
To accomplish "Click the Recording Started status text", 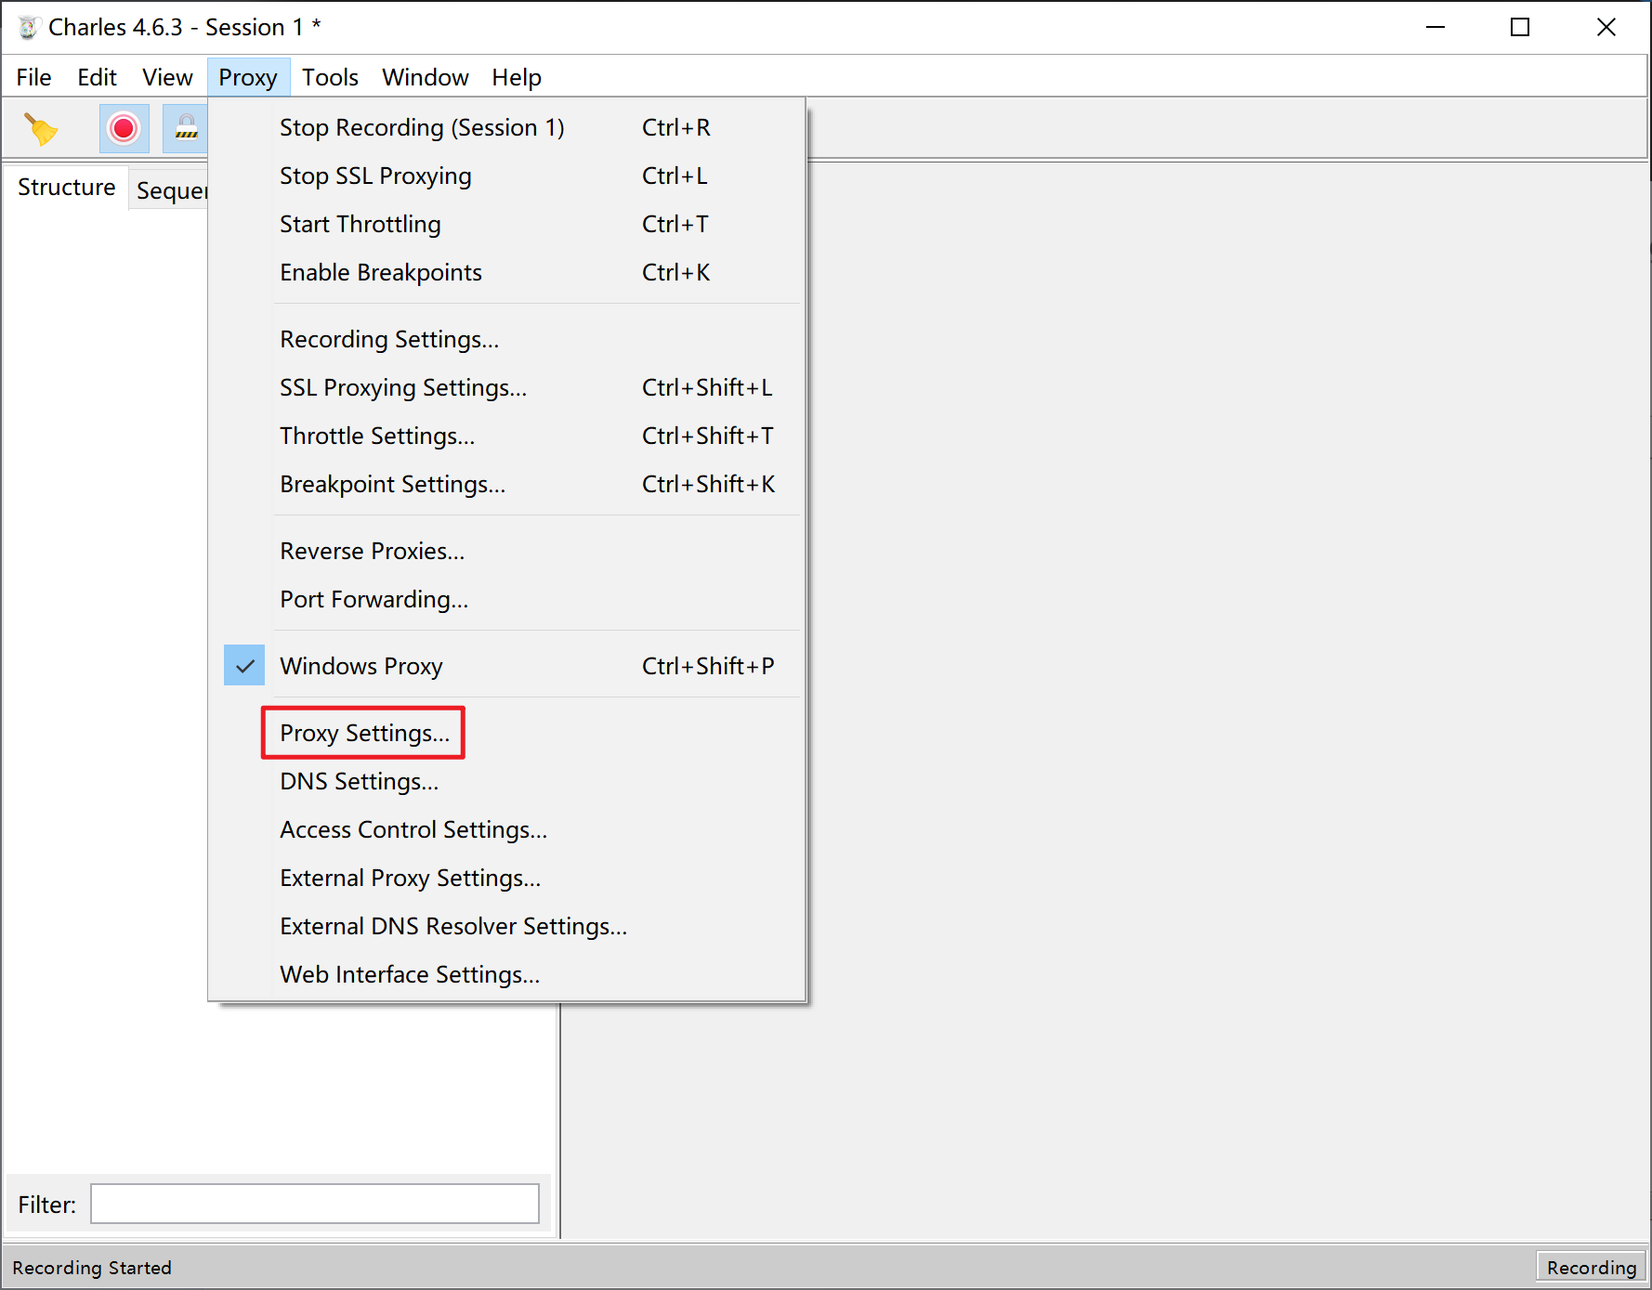I will tap(92, 1267).
